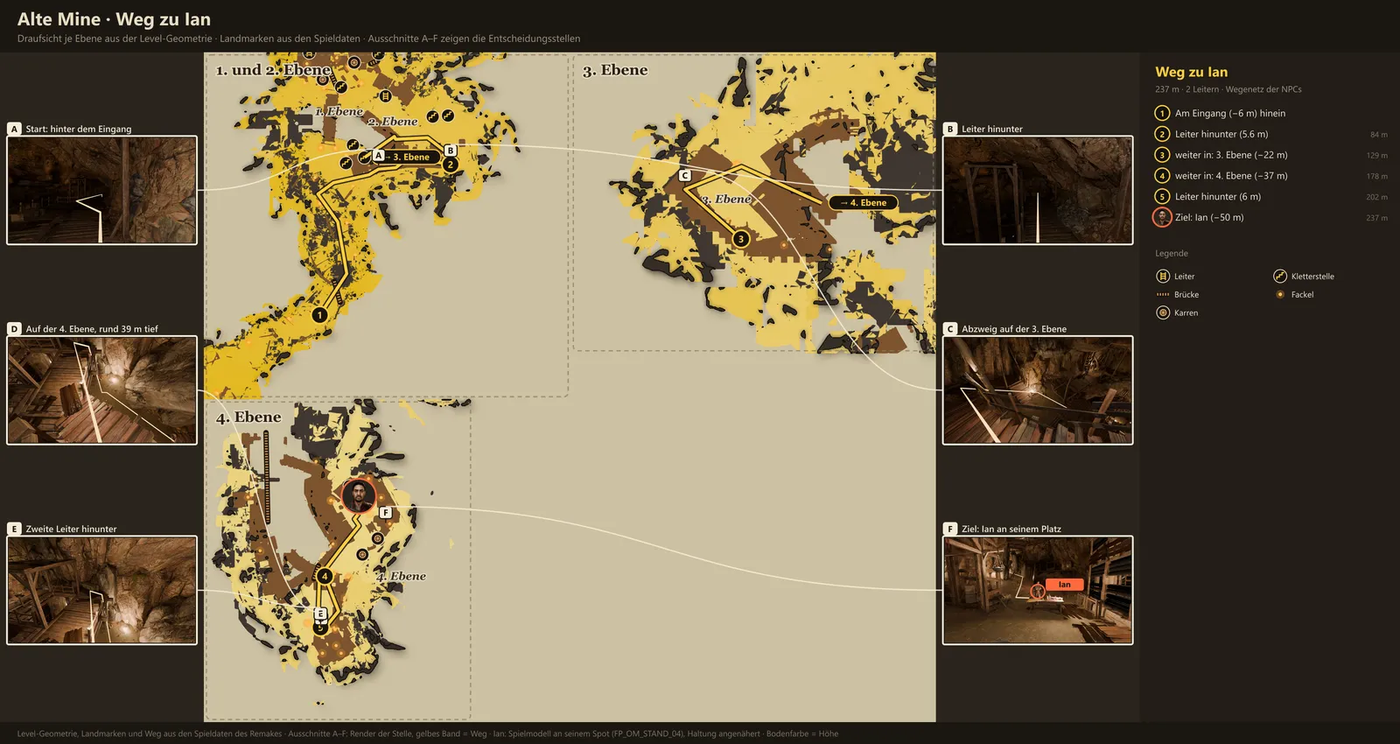Open thumbnail D 'Auf der 4. Ebene'
The height and width of the screenshot is (744, 1400).
pyautogui.click(x=102, y=390)
